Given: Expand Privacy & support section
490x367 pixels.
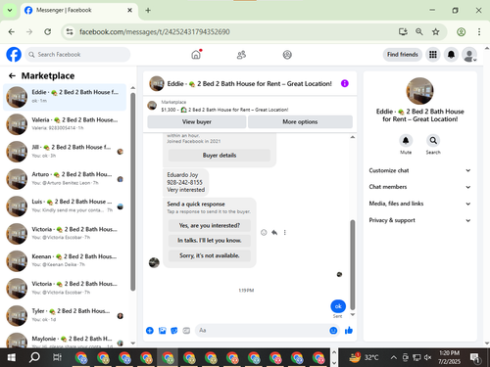Looking at the screenshot, I should (420, 220).
